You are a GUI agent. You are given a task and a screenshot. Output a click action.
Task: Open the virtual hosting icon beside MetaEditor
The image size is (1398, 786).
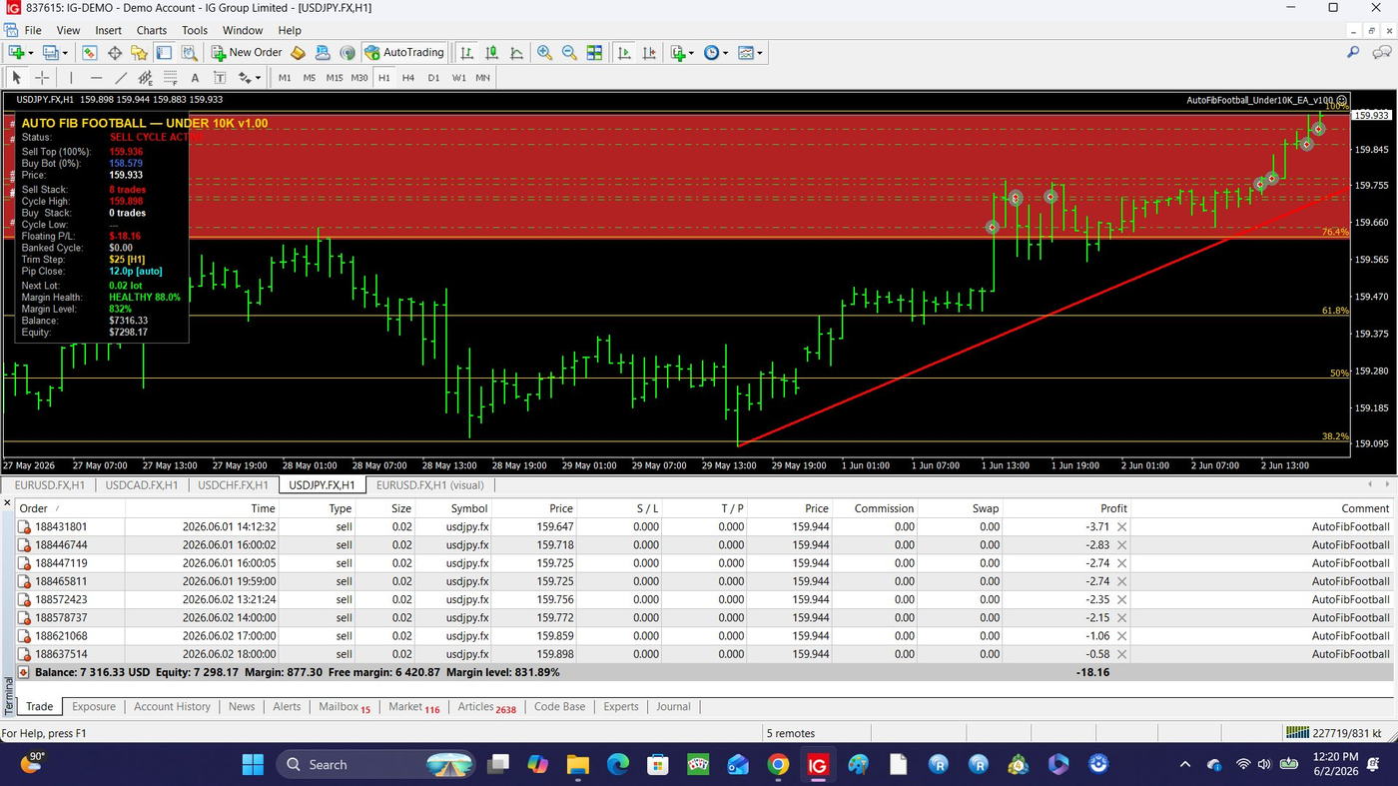[x=323, y=52]
